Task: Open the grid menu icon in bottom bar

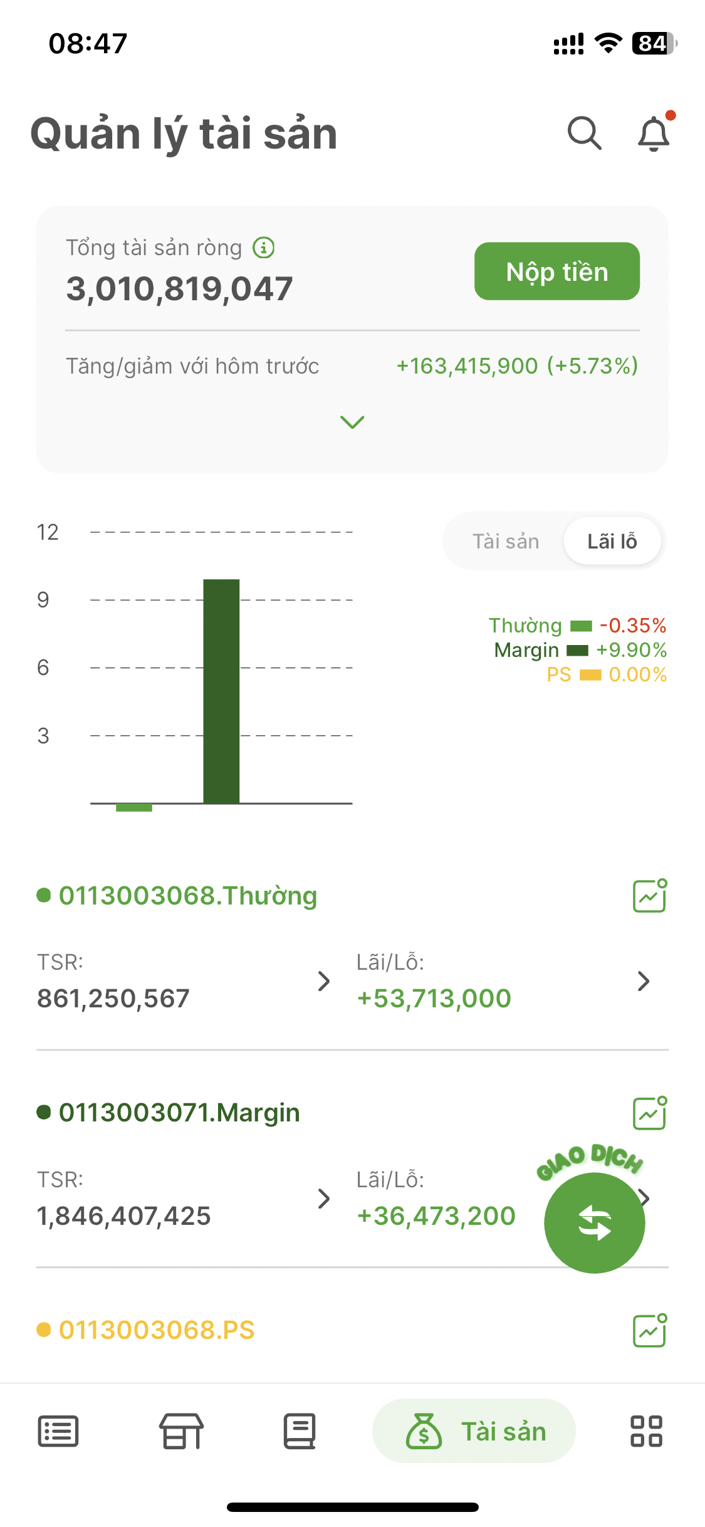Action: [646, 1432]
